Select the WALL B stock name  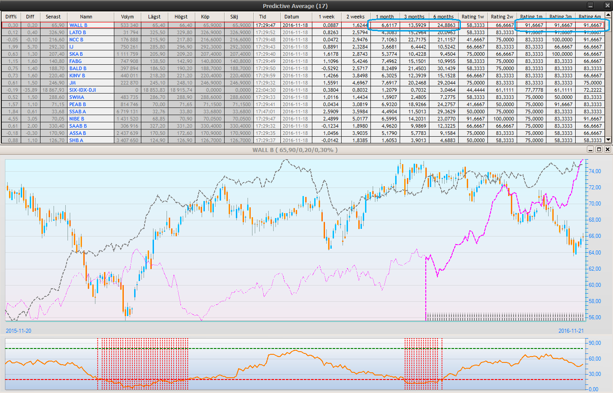(78, 25)
